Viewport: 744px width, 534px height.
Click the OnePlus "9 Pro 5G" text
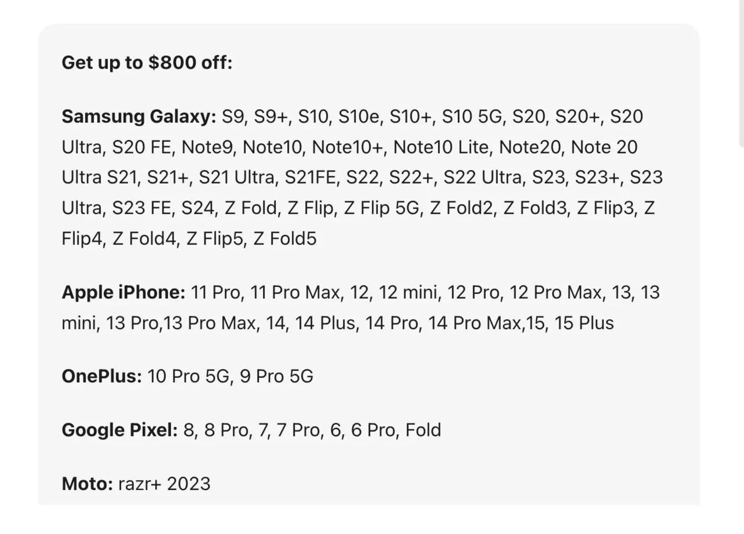(276, 376)
